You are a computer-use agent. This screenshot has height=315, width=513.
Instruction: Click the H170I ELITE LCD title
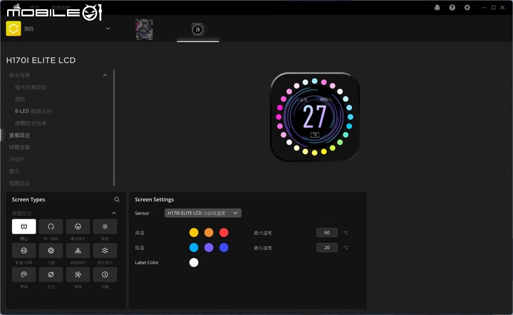(x=41, y=60)
